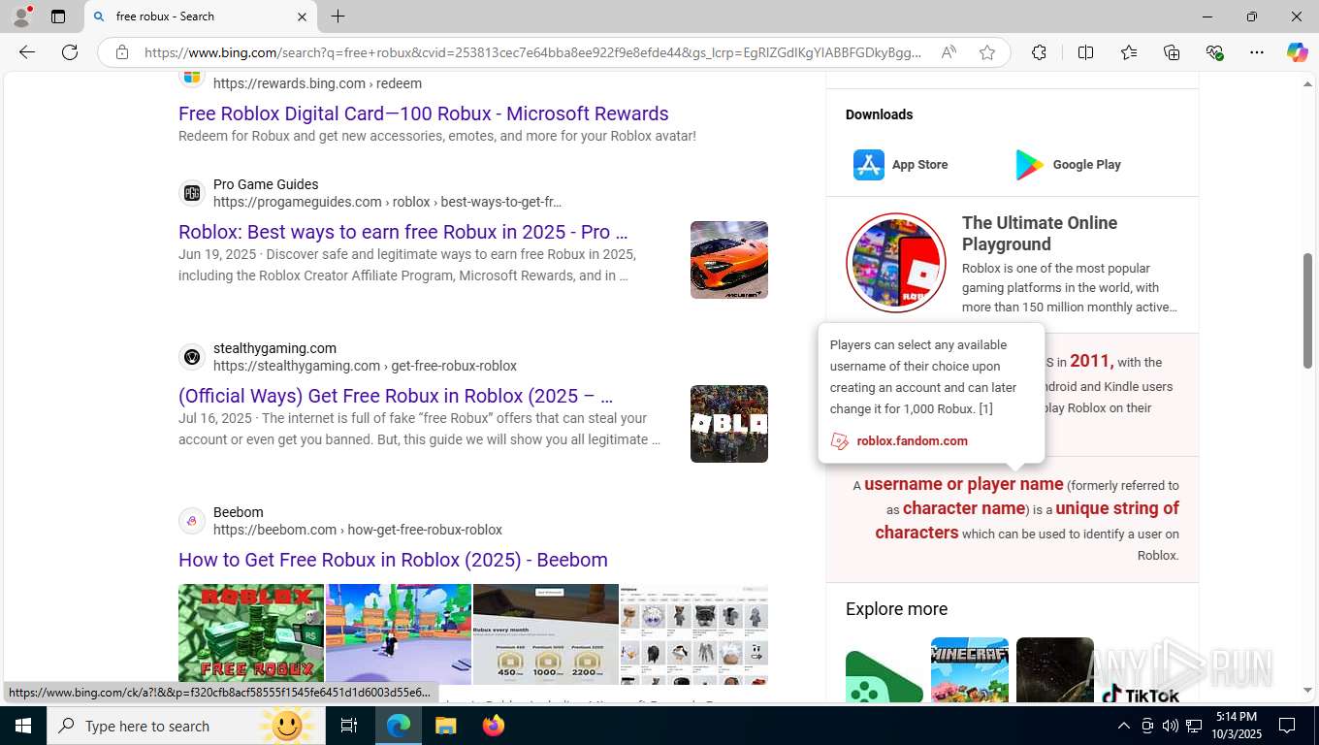Open roblox.fandom.com source link in tooltip
The image size is (1319, 745).
point(912,440)
